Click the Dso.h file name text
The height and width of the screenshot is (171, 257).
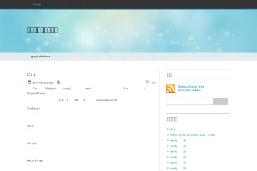pyautogui.click(x=30, y=126)
